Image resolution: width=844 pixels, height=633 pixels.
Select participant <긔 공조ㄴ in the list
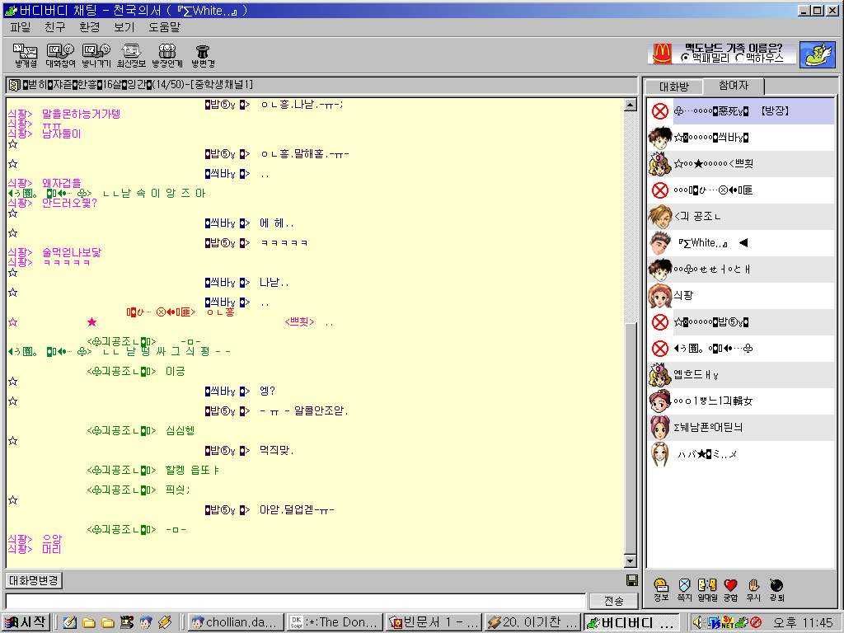tap(741, 217)
